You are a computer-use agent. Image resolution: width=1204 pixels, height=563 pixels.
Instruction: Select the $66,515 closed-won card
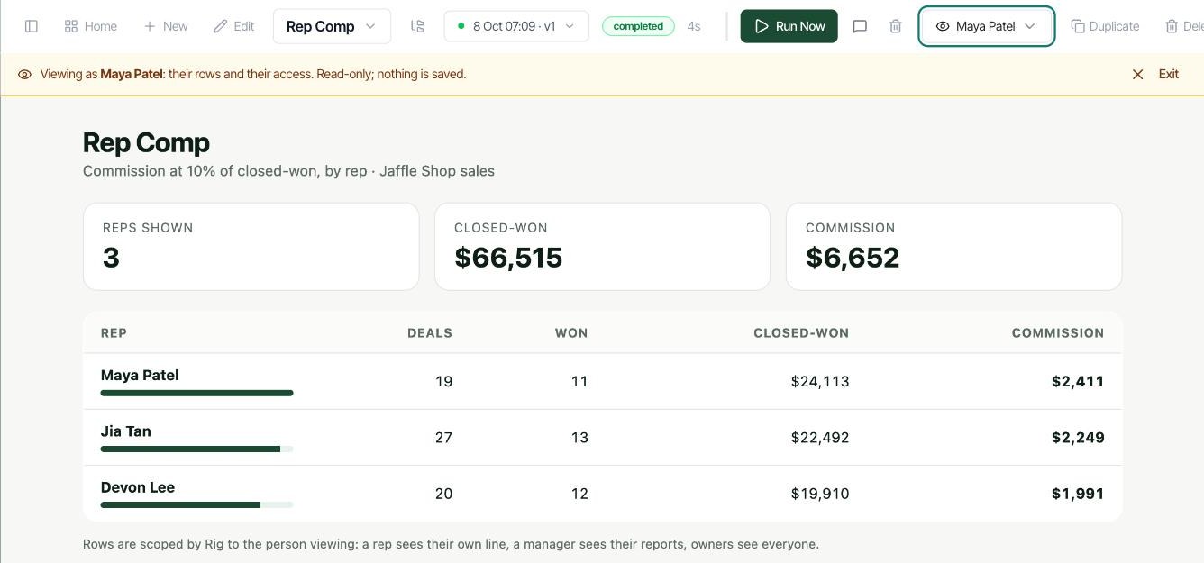[603, 247]
